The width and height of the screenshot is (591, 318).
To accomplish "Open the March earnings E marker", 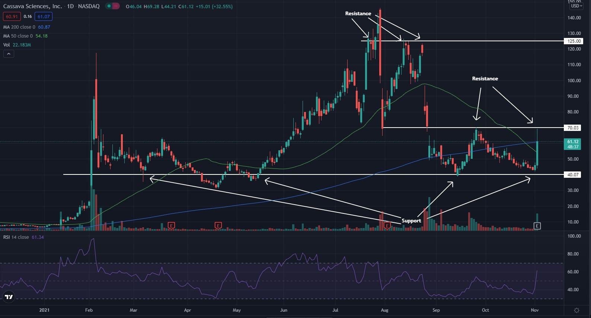I will pyautogui.click(x=171, y=225).
